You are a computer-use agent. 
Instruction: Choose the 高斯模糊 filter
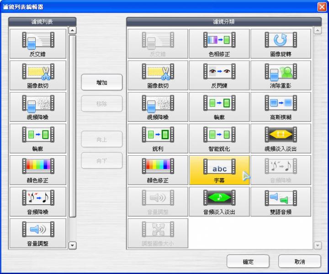click(x=281, y=107)
